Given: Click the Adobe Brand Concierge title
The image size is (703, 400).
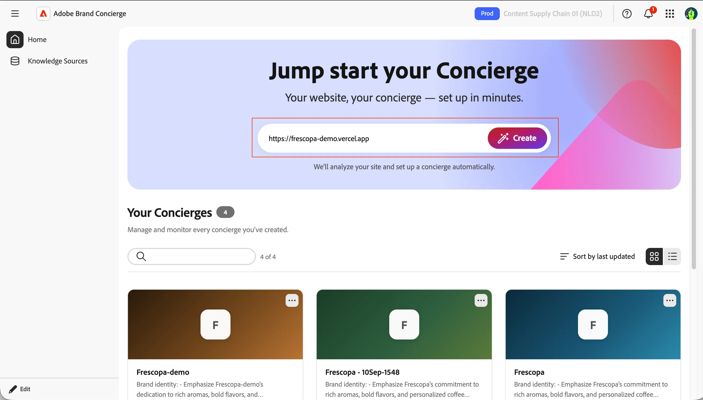Looking at the screenshot, I should point(90,13).
